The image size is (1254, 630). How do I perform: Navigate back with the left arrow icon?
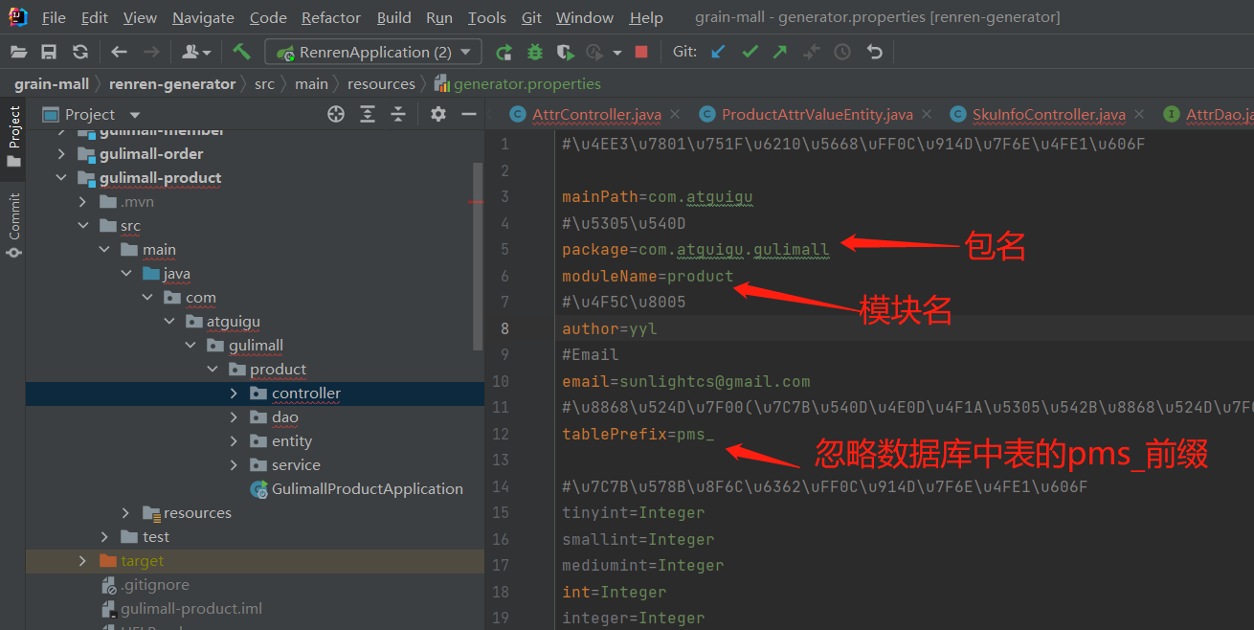tap(119, 52)
